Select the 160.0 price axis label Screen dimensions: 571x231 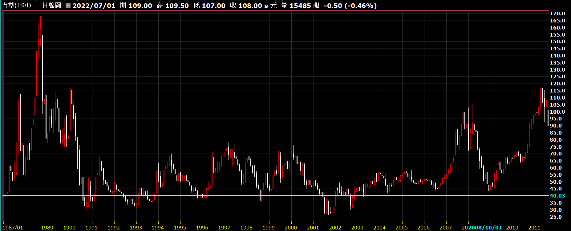557,28
